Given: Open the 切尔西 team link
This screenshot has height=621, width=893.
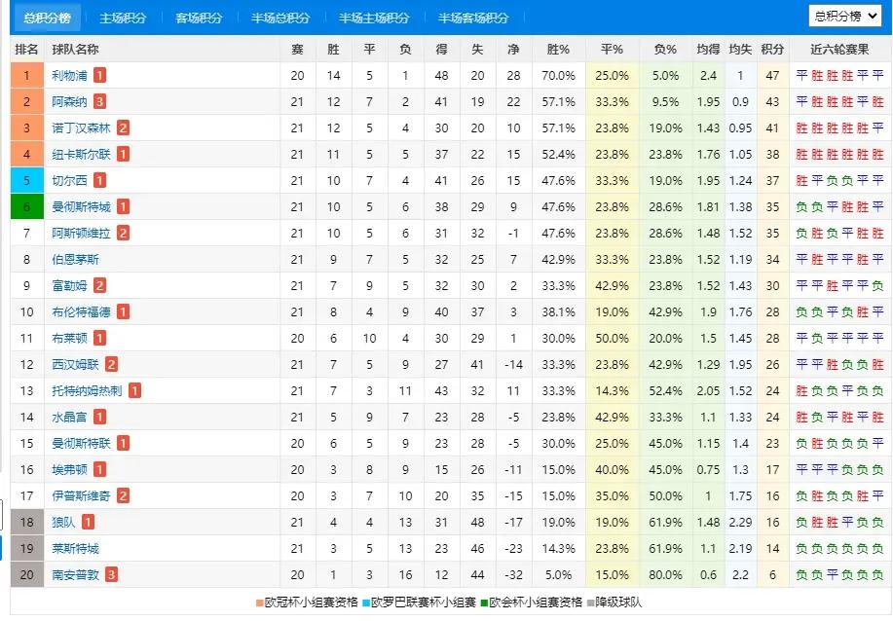Looking at the screenshot, I should [70, 180].
